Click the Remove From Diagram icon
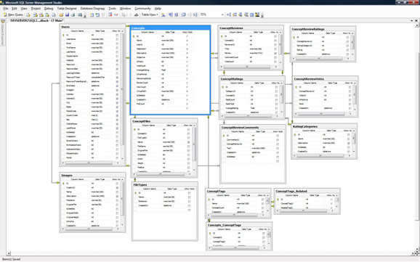The image size is (420, 262). pyautogui.click(x=116, y=15)
